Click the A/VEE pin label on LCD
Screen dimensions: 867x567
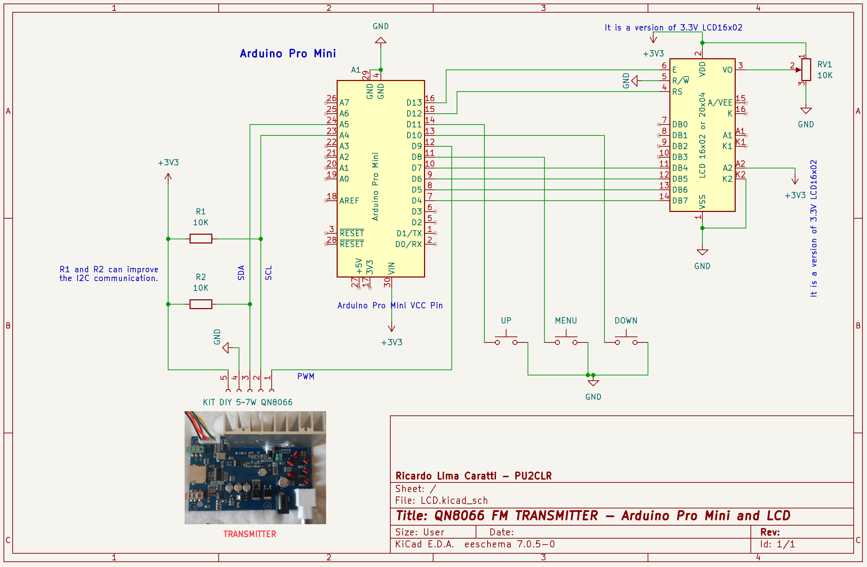coord(720,103)
